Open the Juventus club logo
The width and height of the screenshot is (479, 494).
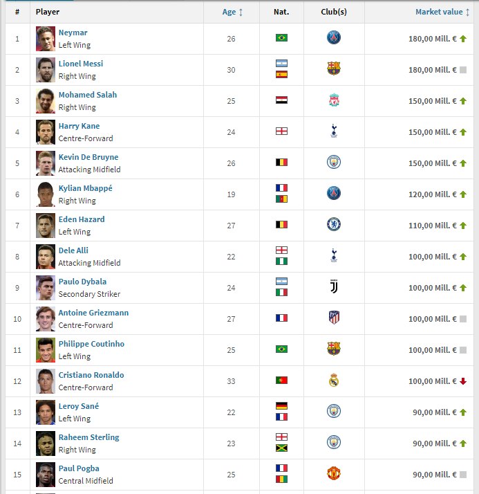coord(334,286)
